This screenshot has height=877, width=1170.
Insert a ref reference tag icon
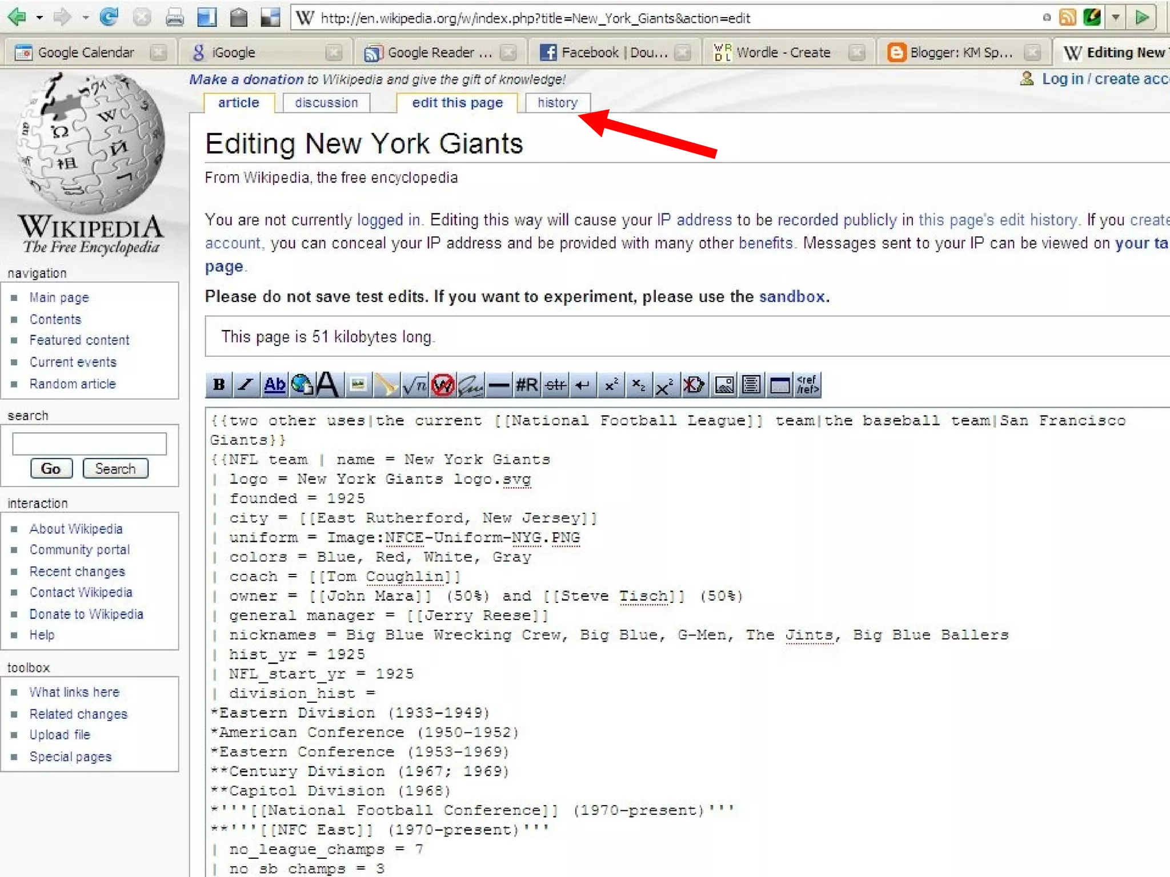(807, 385)
